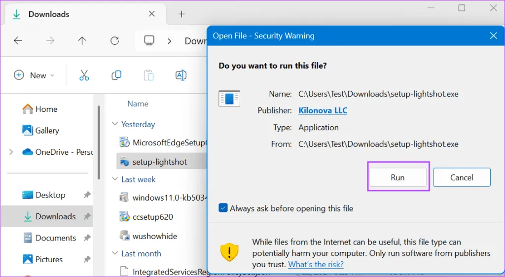
Task: Click the Copy icon in toolbar
Action: [x=116, y=75]
